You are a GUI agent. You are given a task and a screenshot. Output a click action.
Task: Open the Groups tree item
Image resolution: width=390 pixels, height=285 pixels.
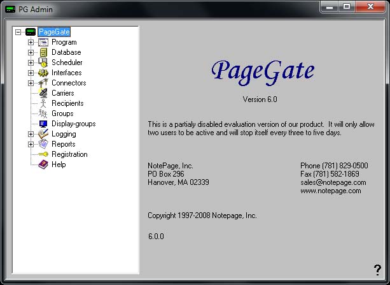(x=62, y=113)
